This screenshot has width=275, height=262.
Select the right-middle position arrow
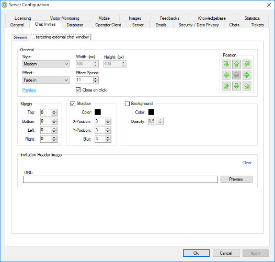tap(247, 75)
